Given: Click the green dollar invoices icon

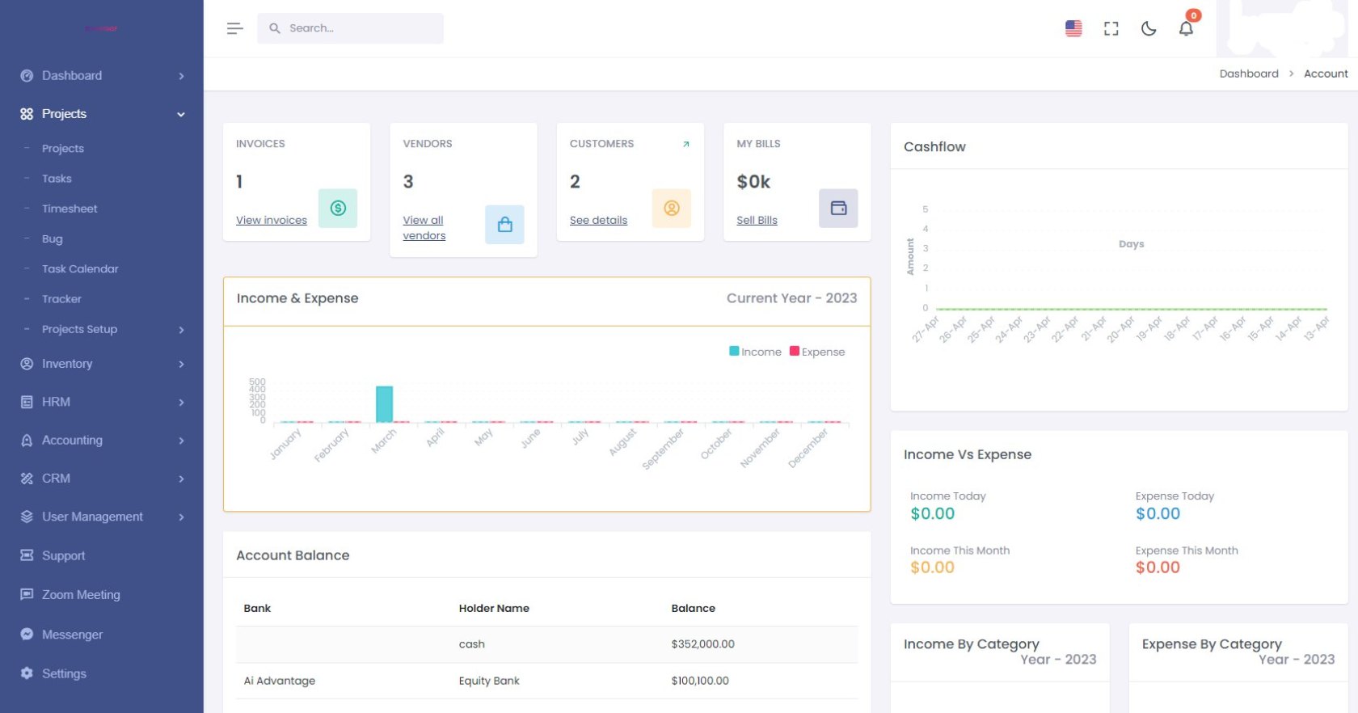Looking at the screenshot, I should (338, 209).
